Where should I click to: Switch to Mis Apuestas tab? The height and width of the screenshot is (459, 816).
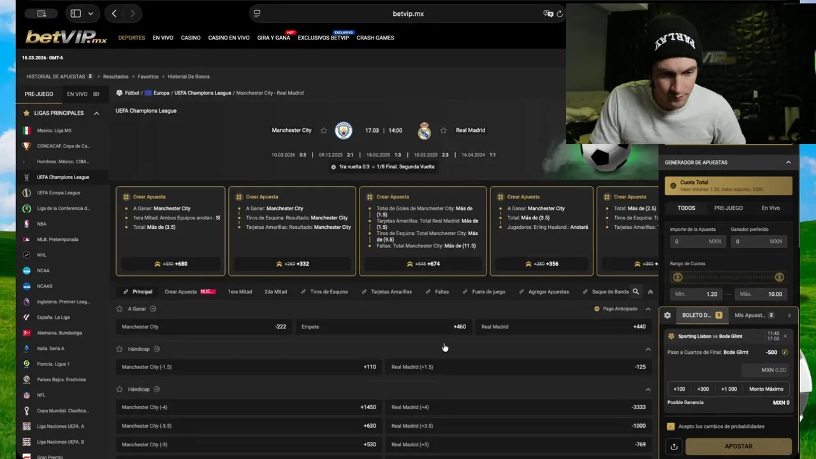click(754, 315)
